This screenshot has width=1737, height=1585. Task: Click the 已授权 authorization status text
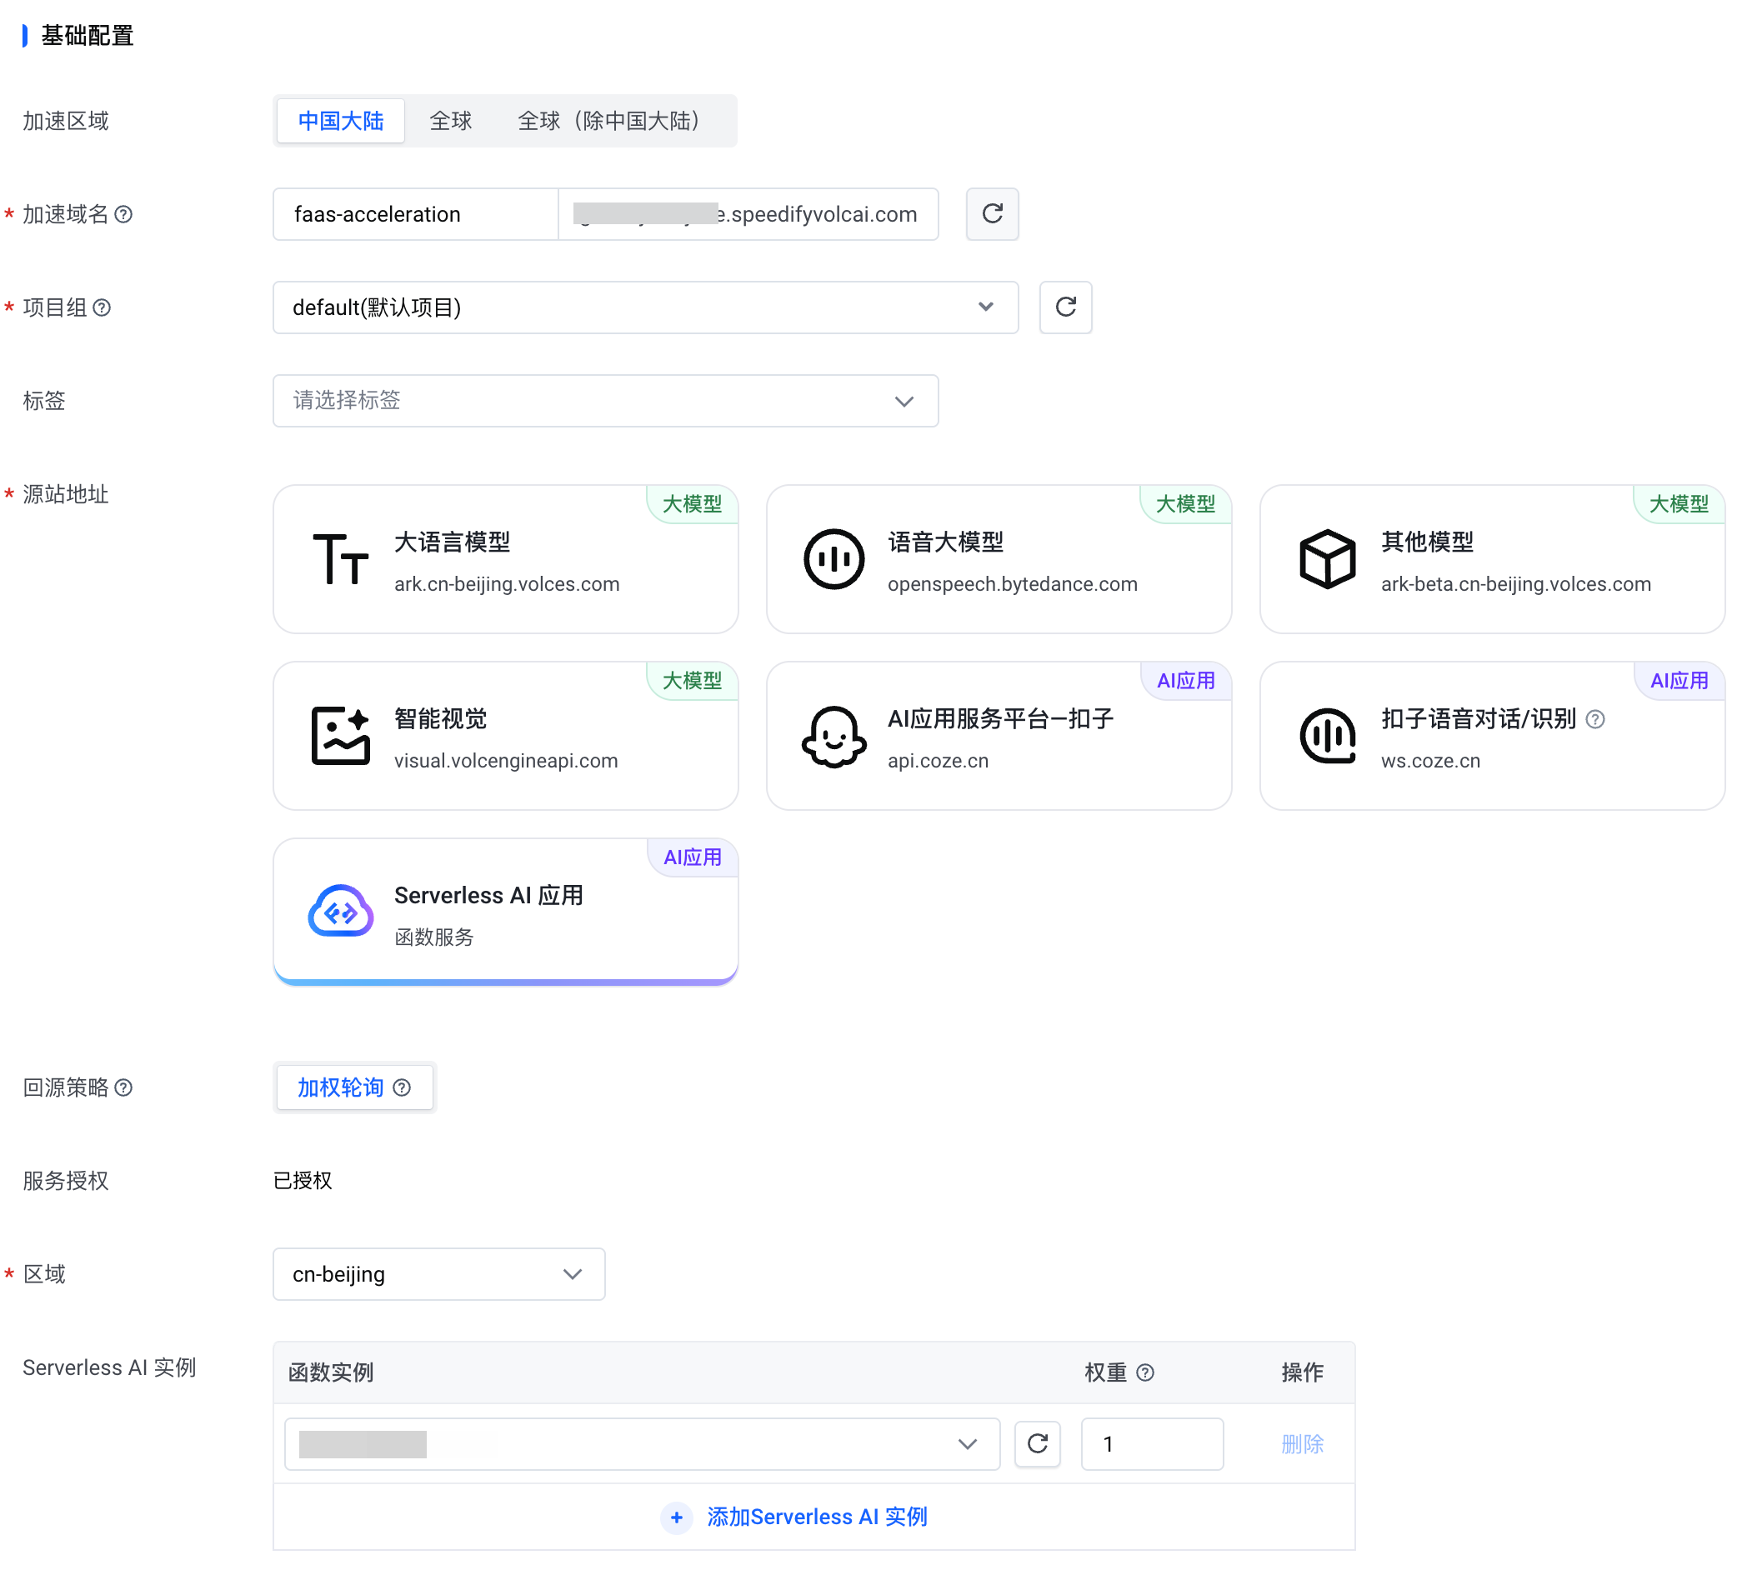[x=303, y=1181]
